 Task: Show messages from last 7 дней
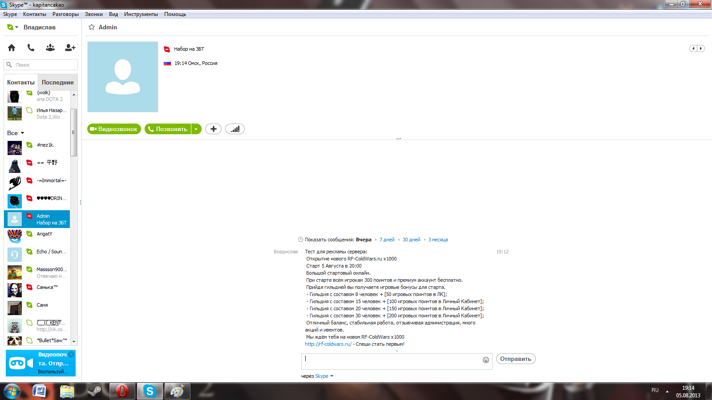387,240
